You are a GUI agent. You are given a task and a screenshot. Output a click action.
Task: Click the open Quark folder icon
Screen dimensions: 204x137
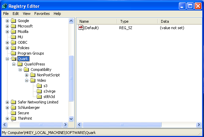(x=14, y=59)
